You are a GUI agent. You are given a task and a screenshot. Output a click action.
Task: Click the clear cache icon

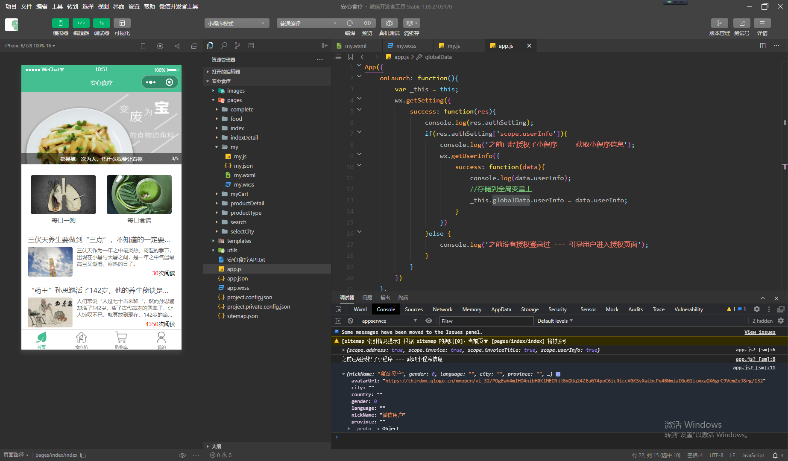click(411, 23)
